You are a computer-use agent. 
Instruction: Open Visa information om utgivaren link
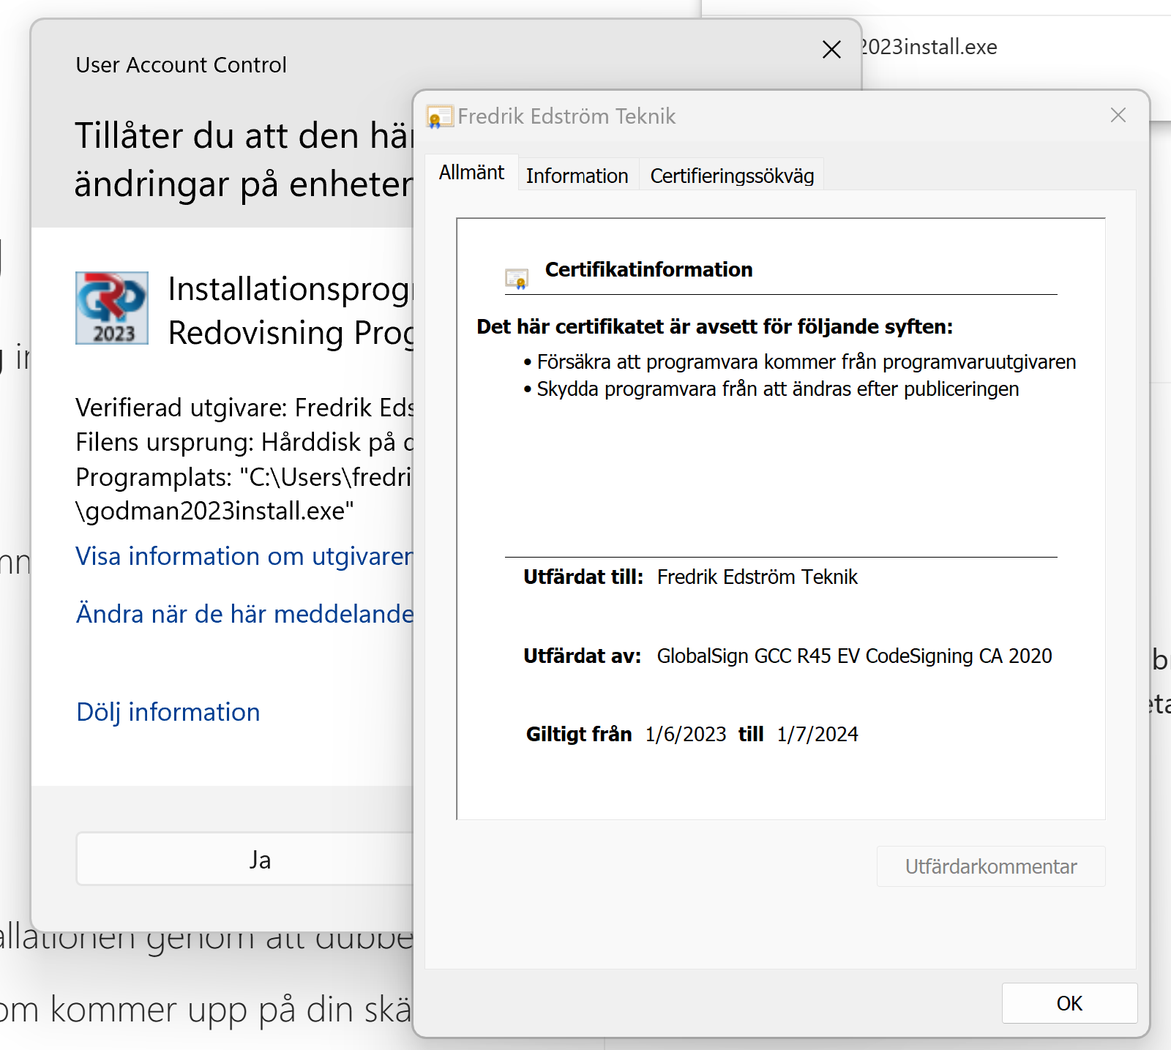pos(244,556)
